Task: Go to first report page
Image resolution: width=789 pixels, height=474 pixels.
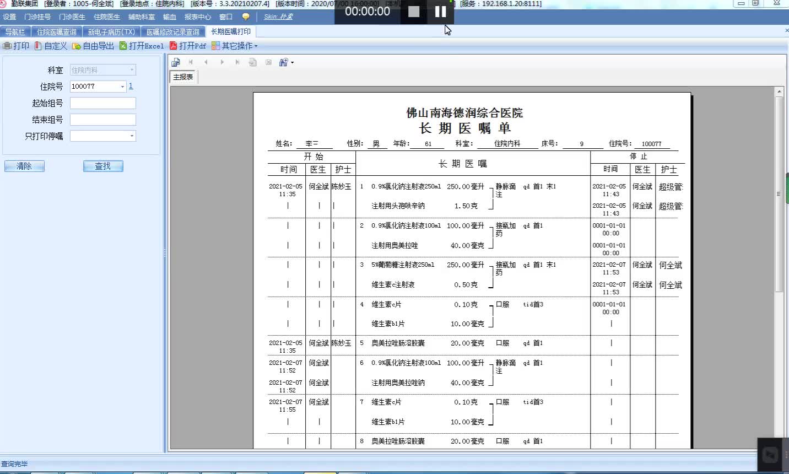Action: pos(191,62)
